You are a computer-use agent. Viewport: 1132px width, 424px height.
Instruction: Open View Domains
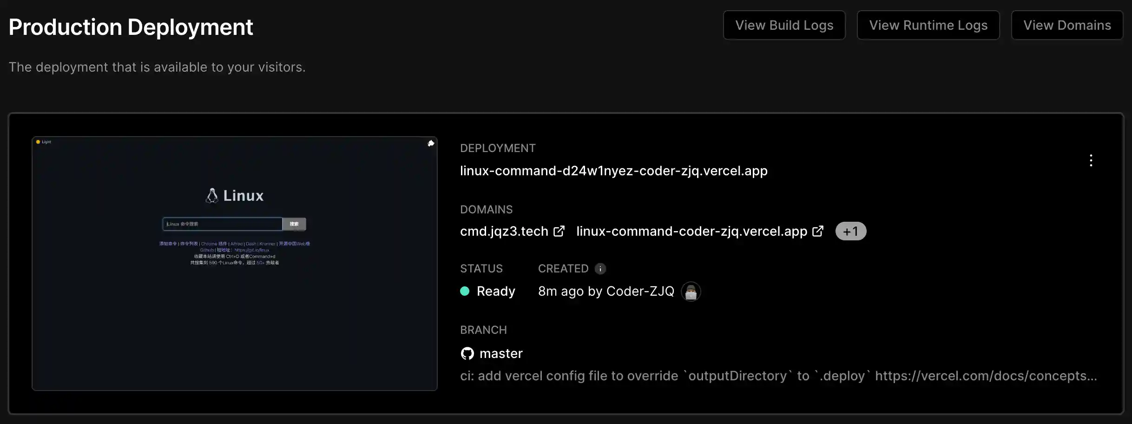(x=1067, y=25)
